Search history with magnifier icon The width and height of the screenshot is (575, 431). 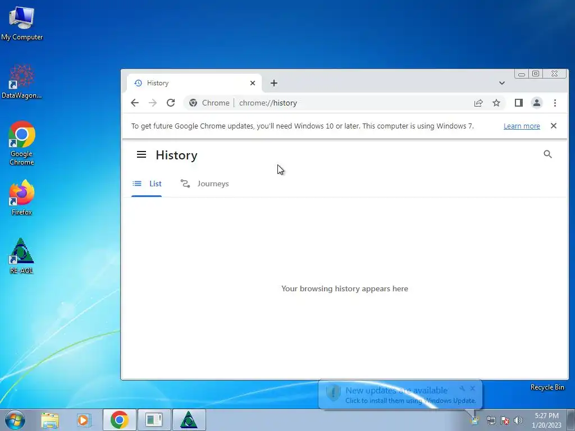point(547,154)
